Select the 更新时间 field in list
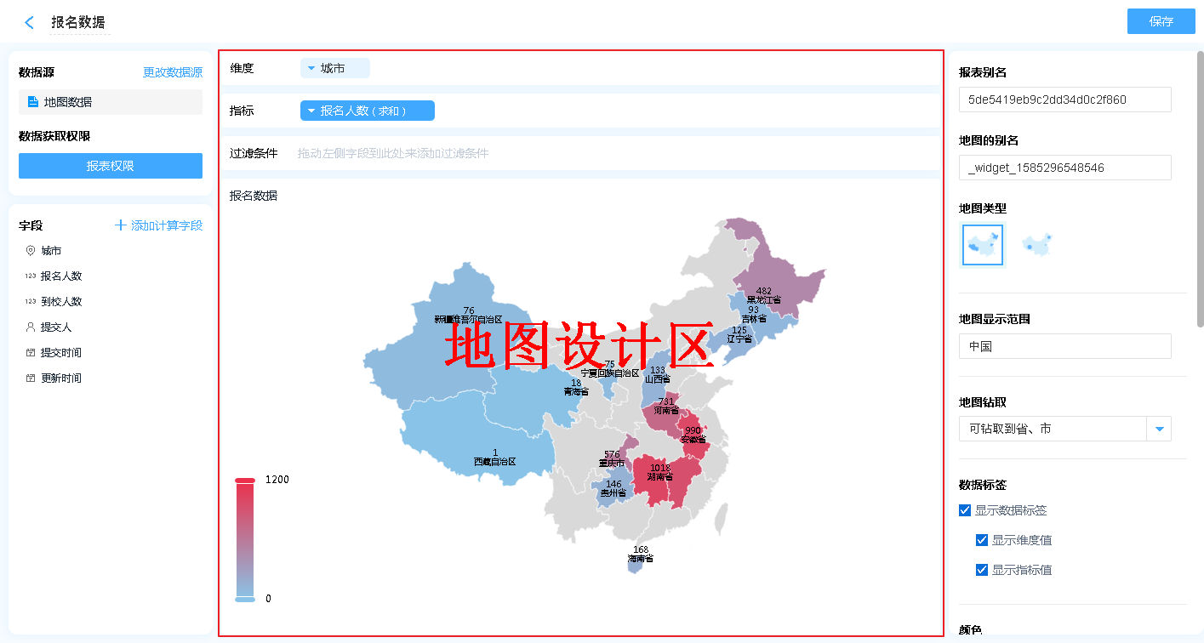The height and width of the screenshot is (643, 1204). pos(61,378)
